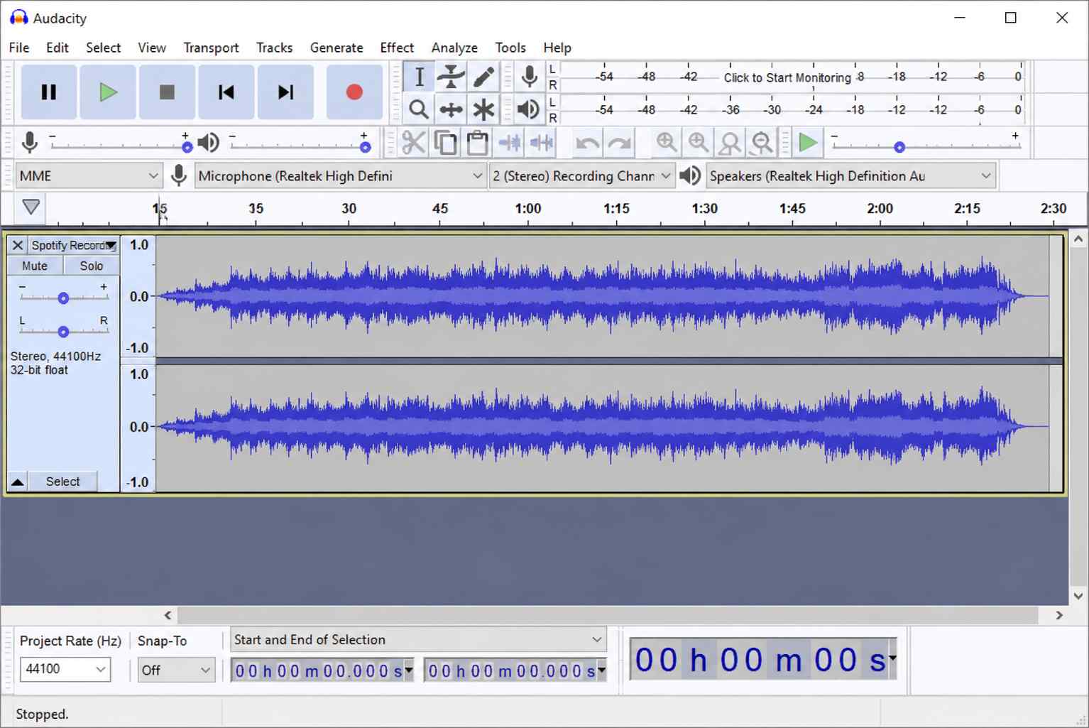Choose the Selection (I-beam) tool
1089x728 pixels.
[420, 77]
